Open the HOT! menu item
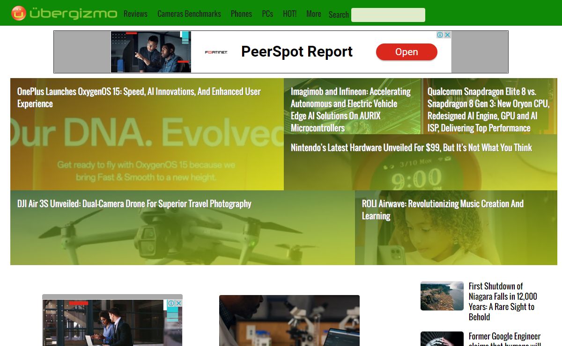 point(289,14)
